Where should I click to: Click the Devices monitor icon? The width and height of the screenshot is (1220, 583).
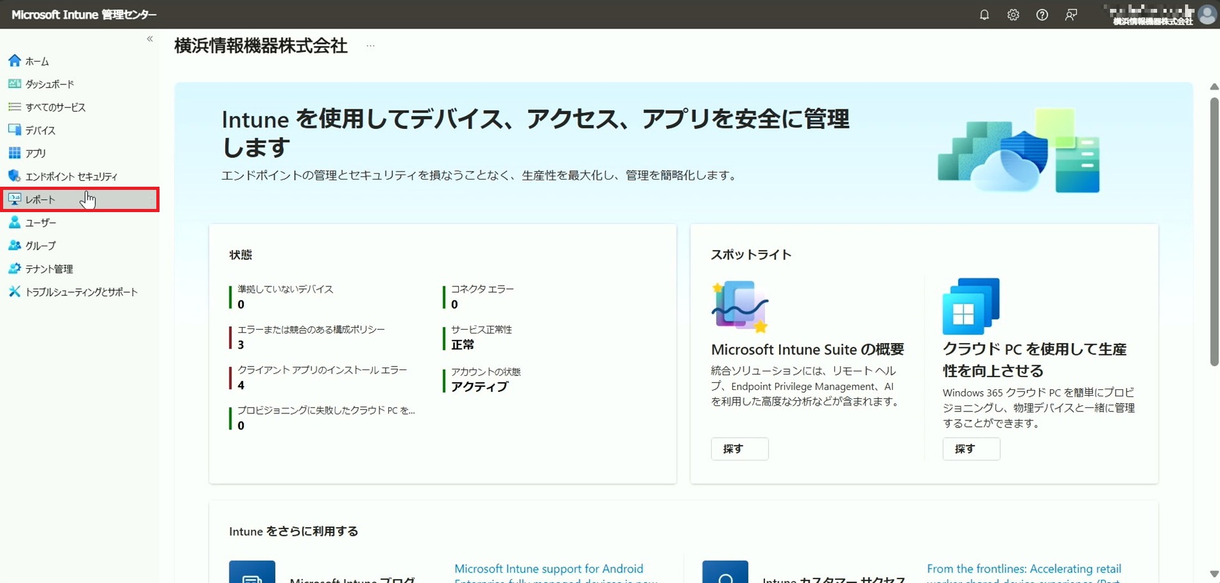click(15, 130)
